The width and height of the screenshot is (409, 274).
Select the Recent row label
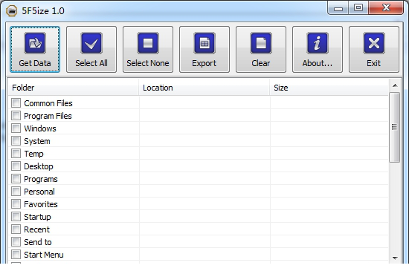36,229
